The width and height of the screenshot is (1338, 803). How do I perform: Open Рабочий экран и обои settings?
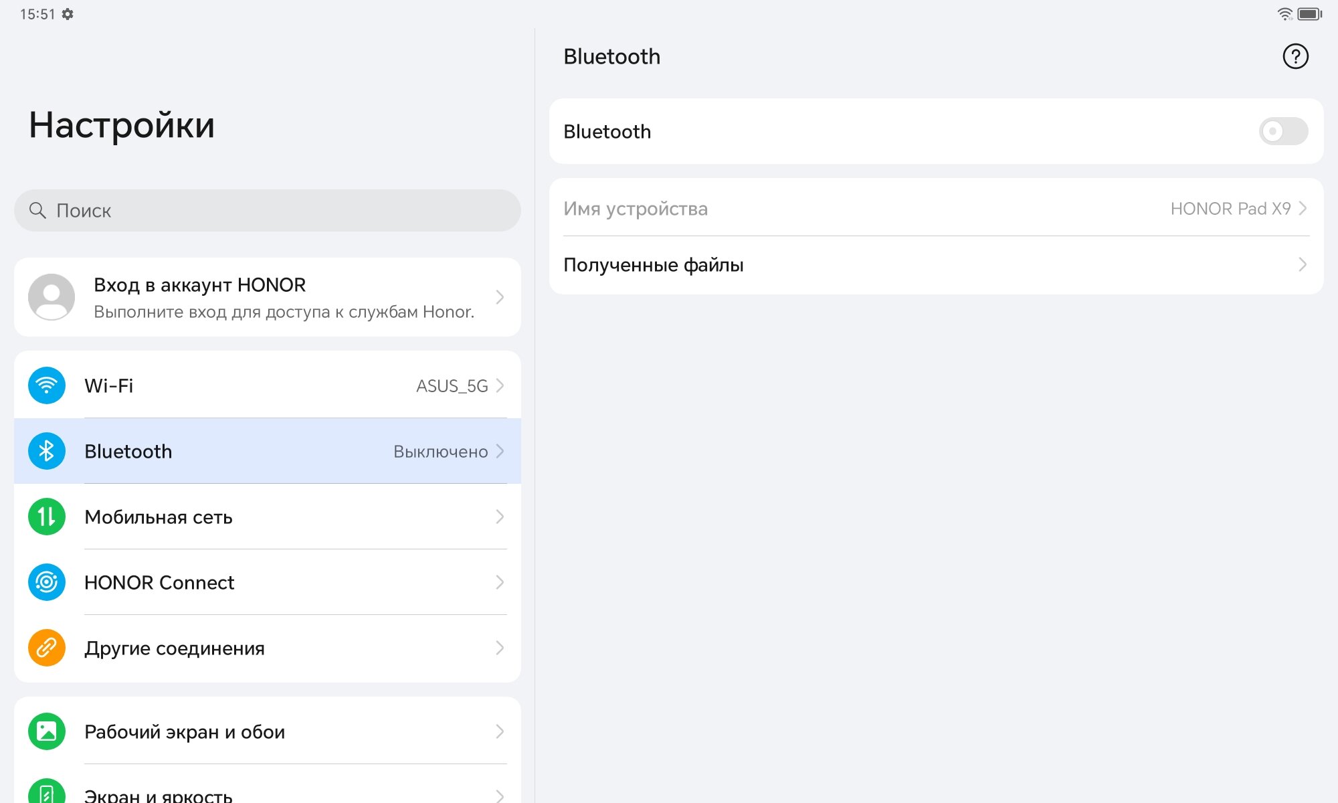point(268,731)
